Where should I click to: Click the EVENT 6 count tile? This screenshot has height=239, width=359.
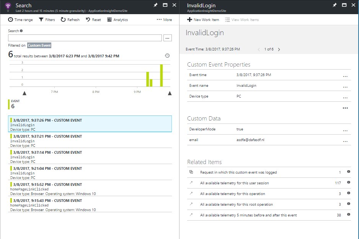(x=14, y=104)
